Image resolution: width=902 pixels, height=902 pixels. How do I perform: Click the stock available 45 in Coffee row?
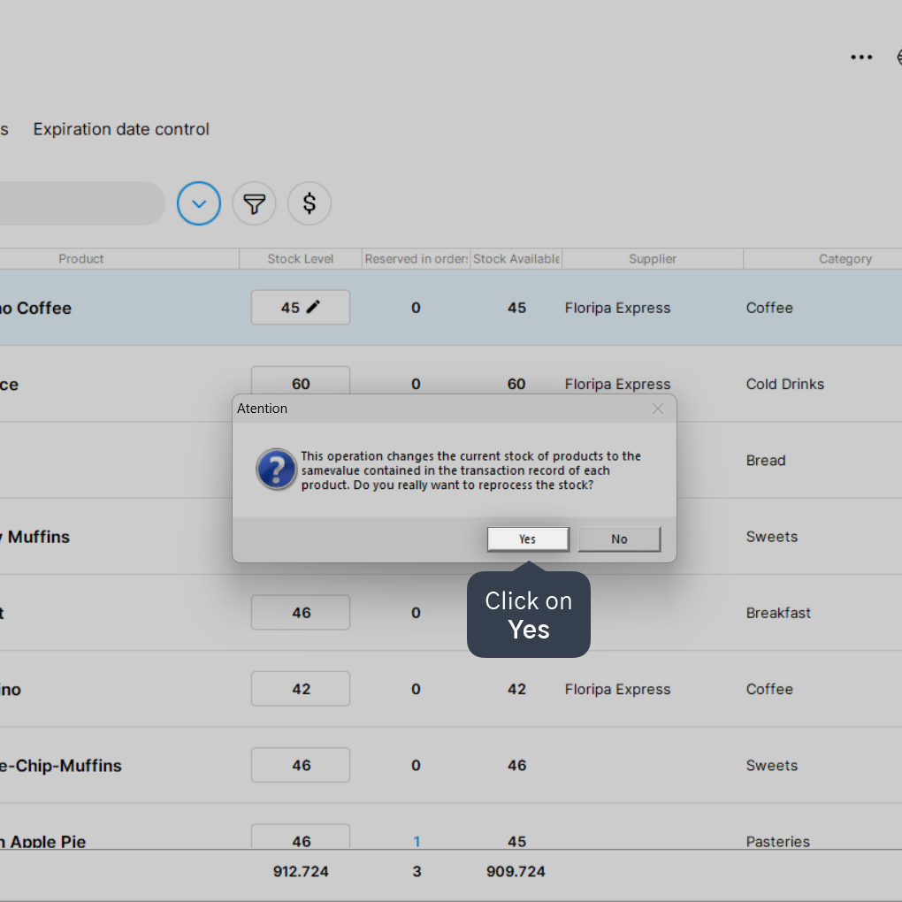tap(516, 308)
